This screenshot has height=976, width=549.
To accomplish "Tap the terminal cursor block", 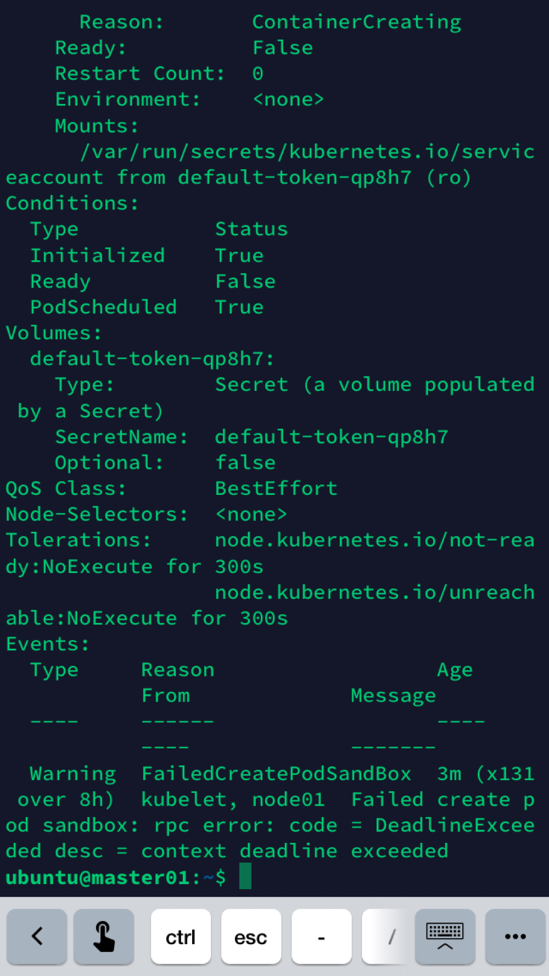I will pyautogui.click(x=245, y=876).
